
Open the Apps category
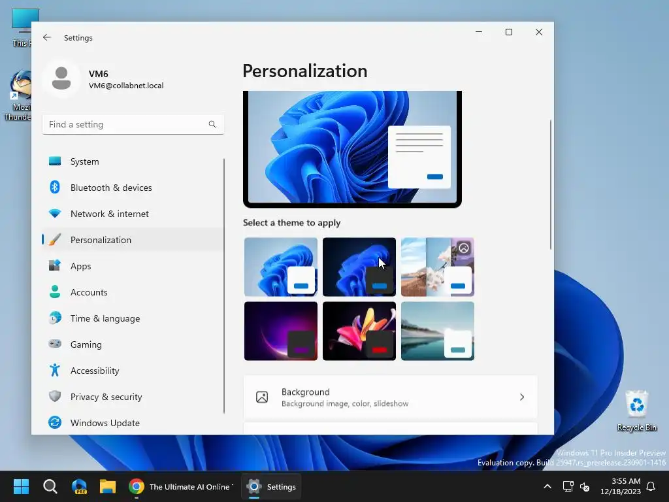[133, 266]
